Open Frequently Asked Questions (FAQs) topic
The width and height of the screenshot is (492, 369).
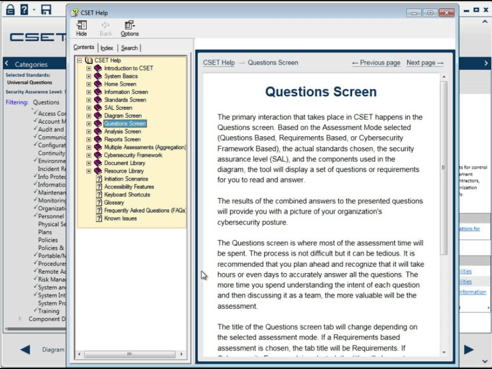[x=145, y=211]
